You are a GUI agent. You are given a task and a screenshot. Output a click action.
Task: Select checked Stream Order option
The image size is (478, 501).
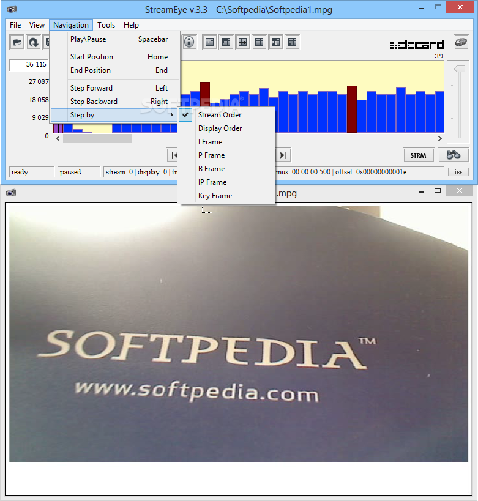[x=226, y=115]
